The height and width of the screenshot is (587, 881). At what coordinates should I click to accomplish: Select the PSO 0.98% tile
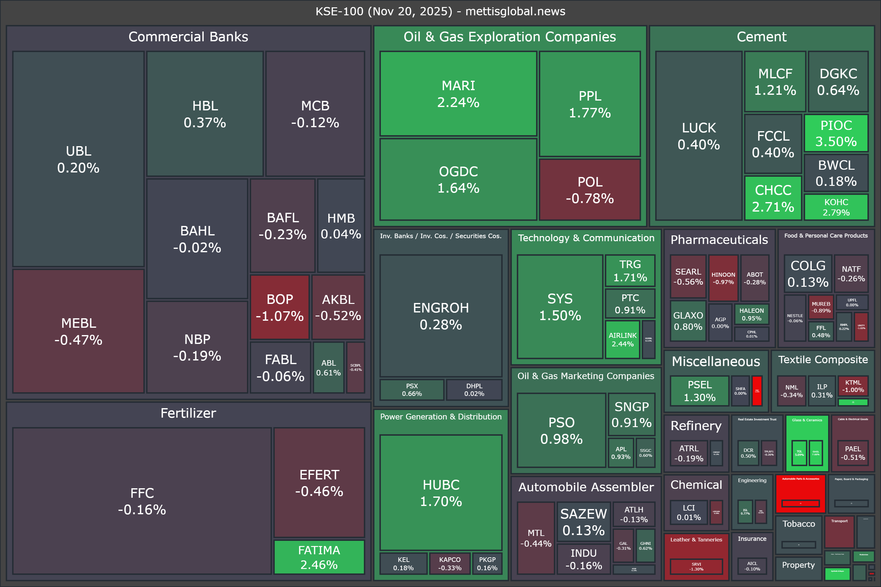pyautogui.click(x=561, y=430)
